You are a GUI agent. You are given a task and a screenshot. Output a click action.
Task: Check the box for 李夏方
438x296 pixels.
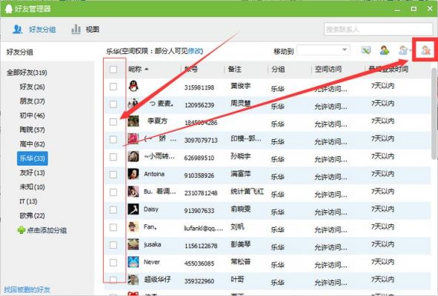pyautogui.click(x=113, y=122)
